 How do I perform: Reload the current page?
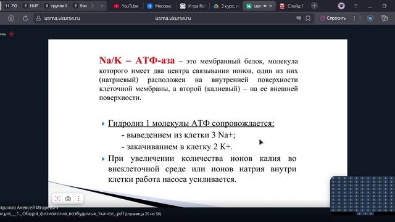[25, 18]
